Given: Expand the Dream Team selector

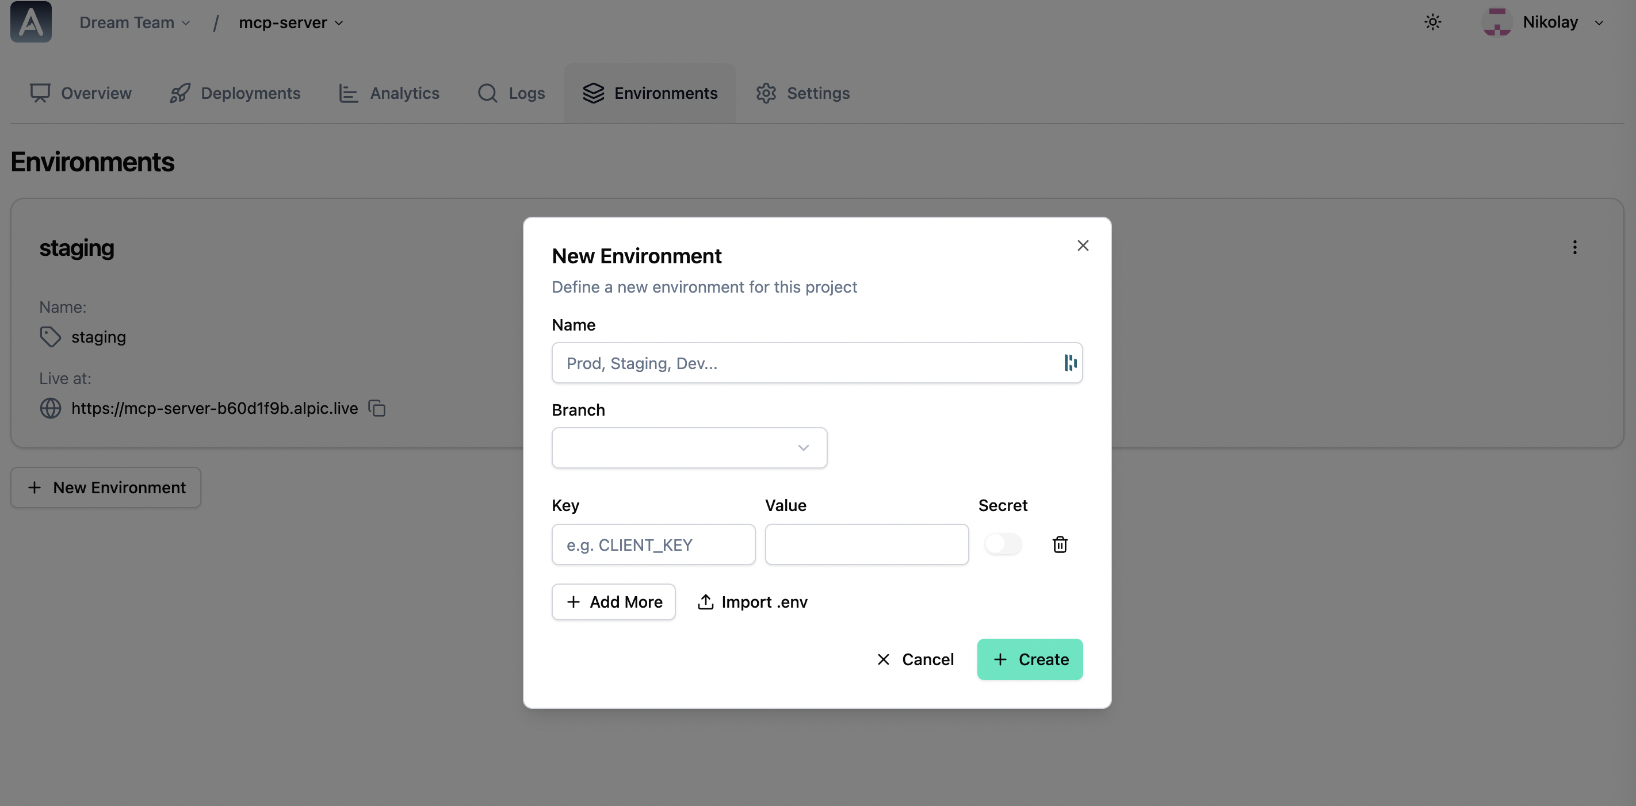Looking at the screenshot, I should click(135, 23).
